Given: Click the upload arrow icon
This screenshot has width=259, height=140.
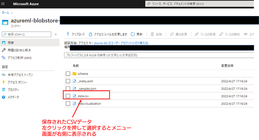Looking at the screenshot, I should point(68,34).
